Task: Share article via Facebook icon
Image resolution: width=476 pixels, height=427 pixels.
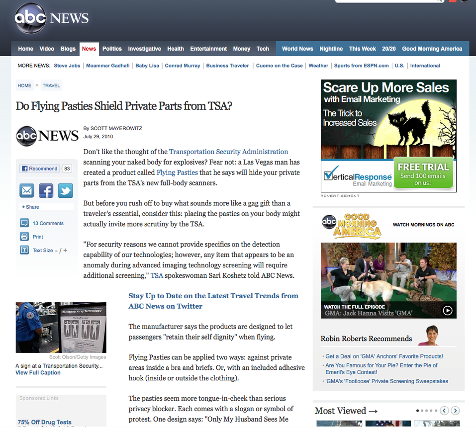Action: pyautogui.click(x=46, y=191)
